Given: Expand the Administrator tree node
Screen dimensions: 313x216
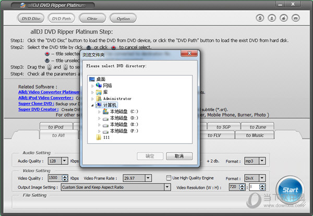Looking at the screenshot, I should [x=92, y=99].
